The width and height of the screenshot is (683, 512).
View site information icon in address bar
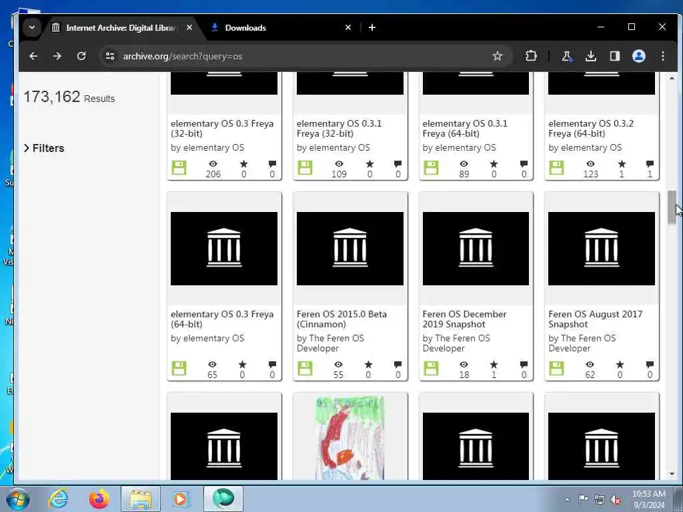click(110, 56)
